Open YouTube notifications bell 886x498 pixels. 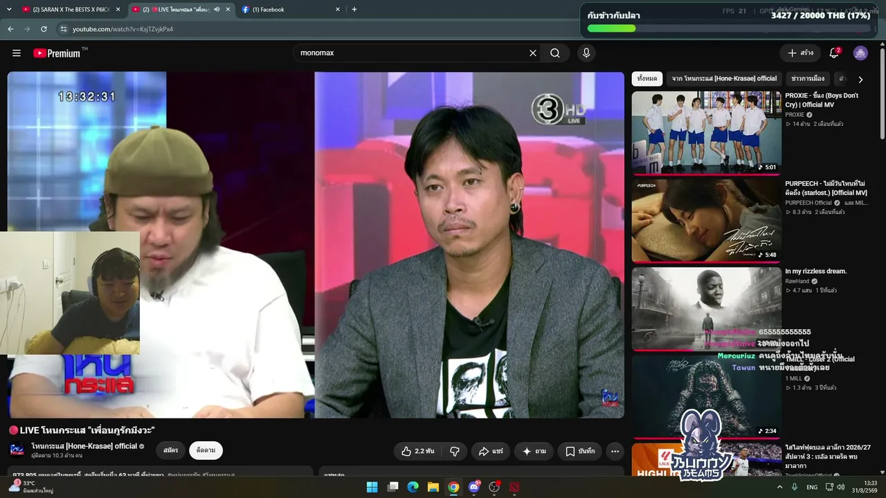834,53
